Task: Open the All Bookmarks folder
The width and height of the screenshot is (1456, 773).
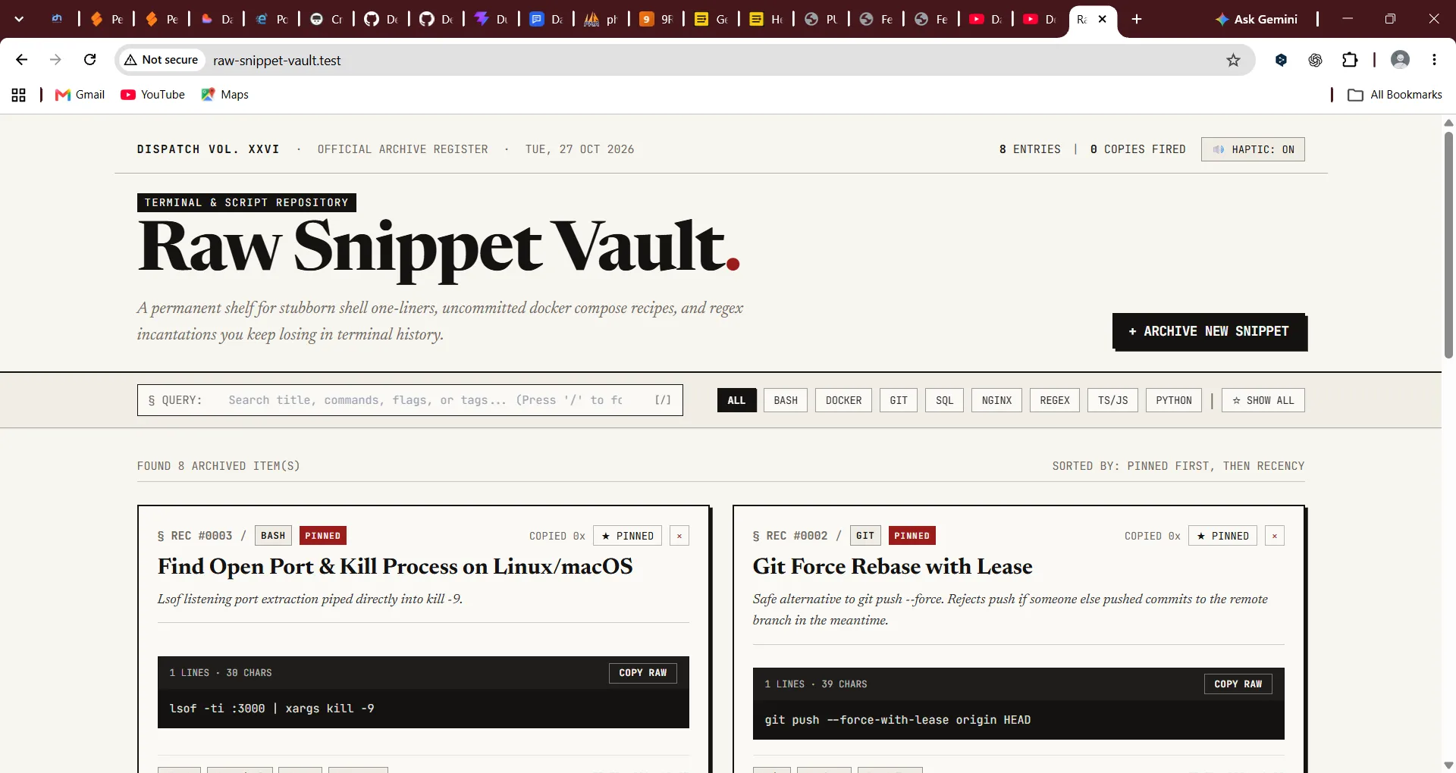Action: pyautogui.click(x=1395, y=95)
